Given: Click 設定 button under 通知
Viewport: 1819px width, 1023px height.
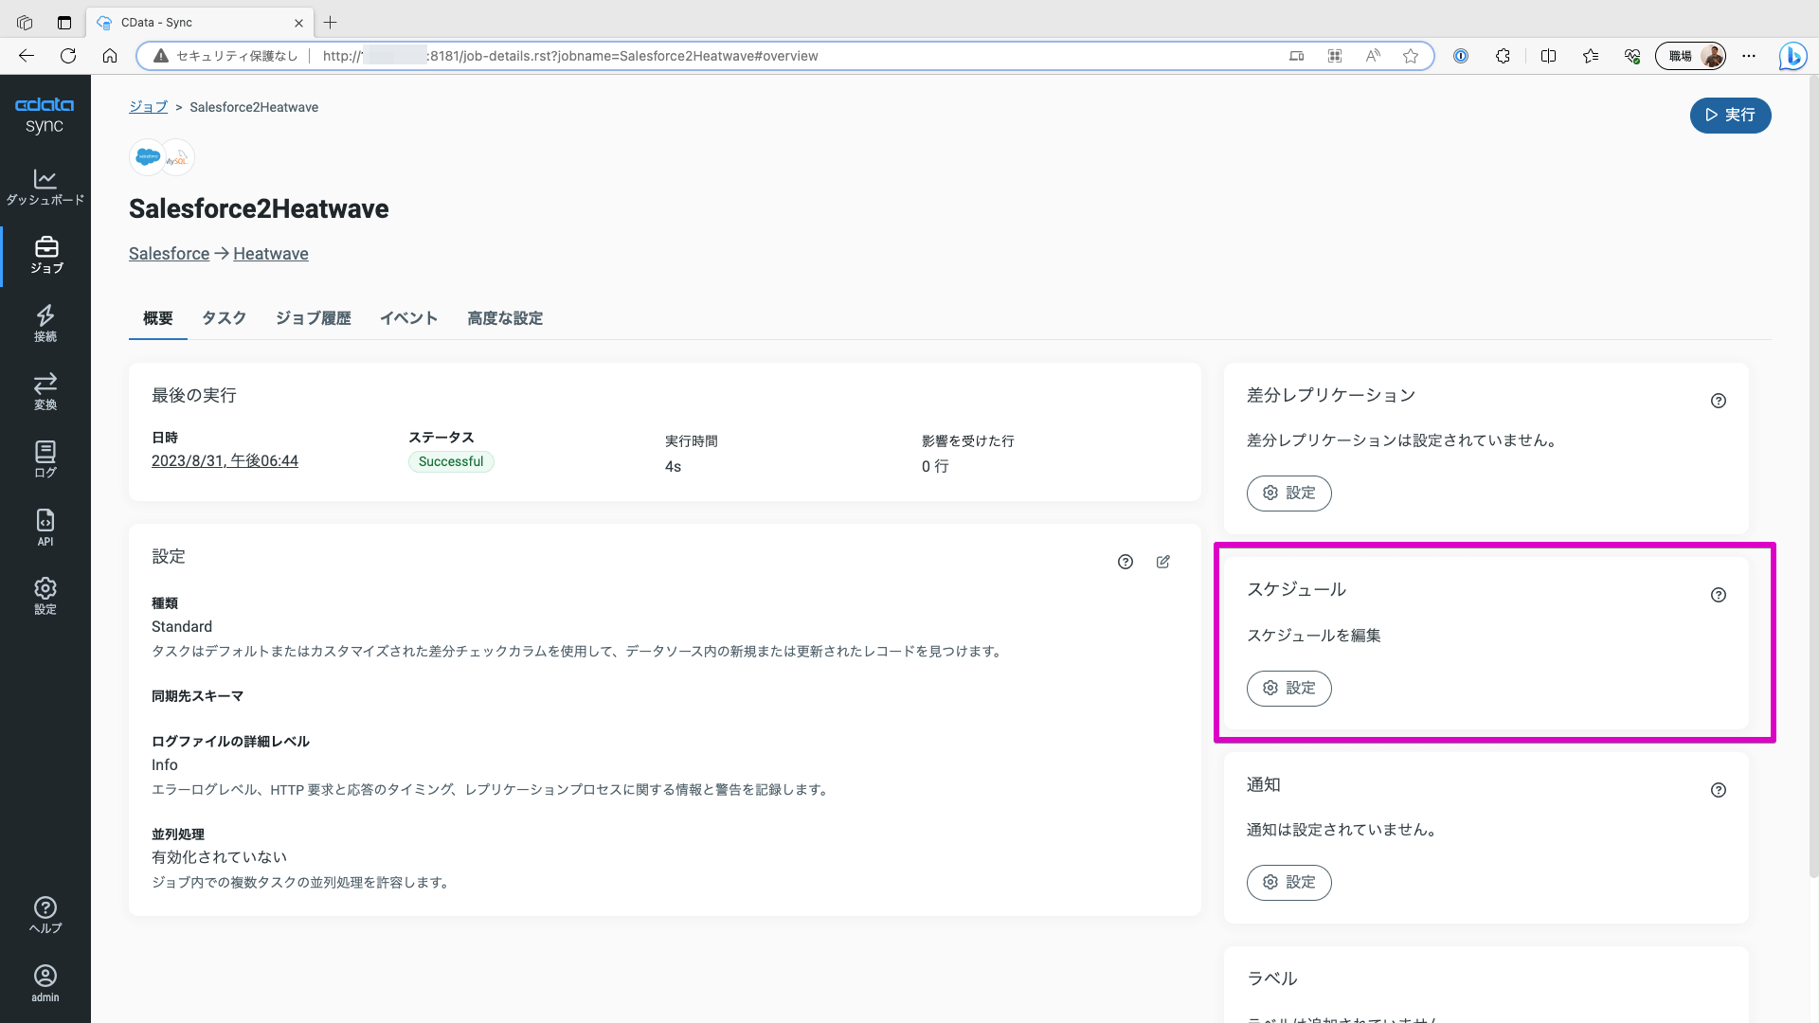Looking at the screenshot, I should pyautogui.click(x=1288, y=883).
